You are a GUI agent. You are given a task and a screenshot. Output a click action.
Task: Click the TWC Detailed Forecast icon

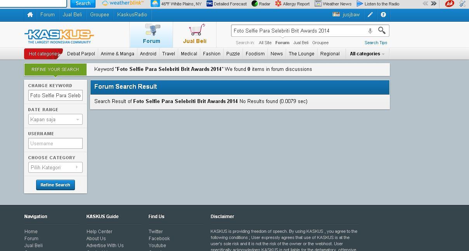pos(209,3)
